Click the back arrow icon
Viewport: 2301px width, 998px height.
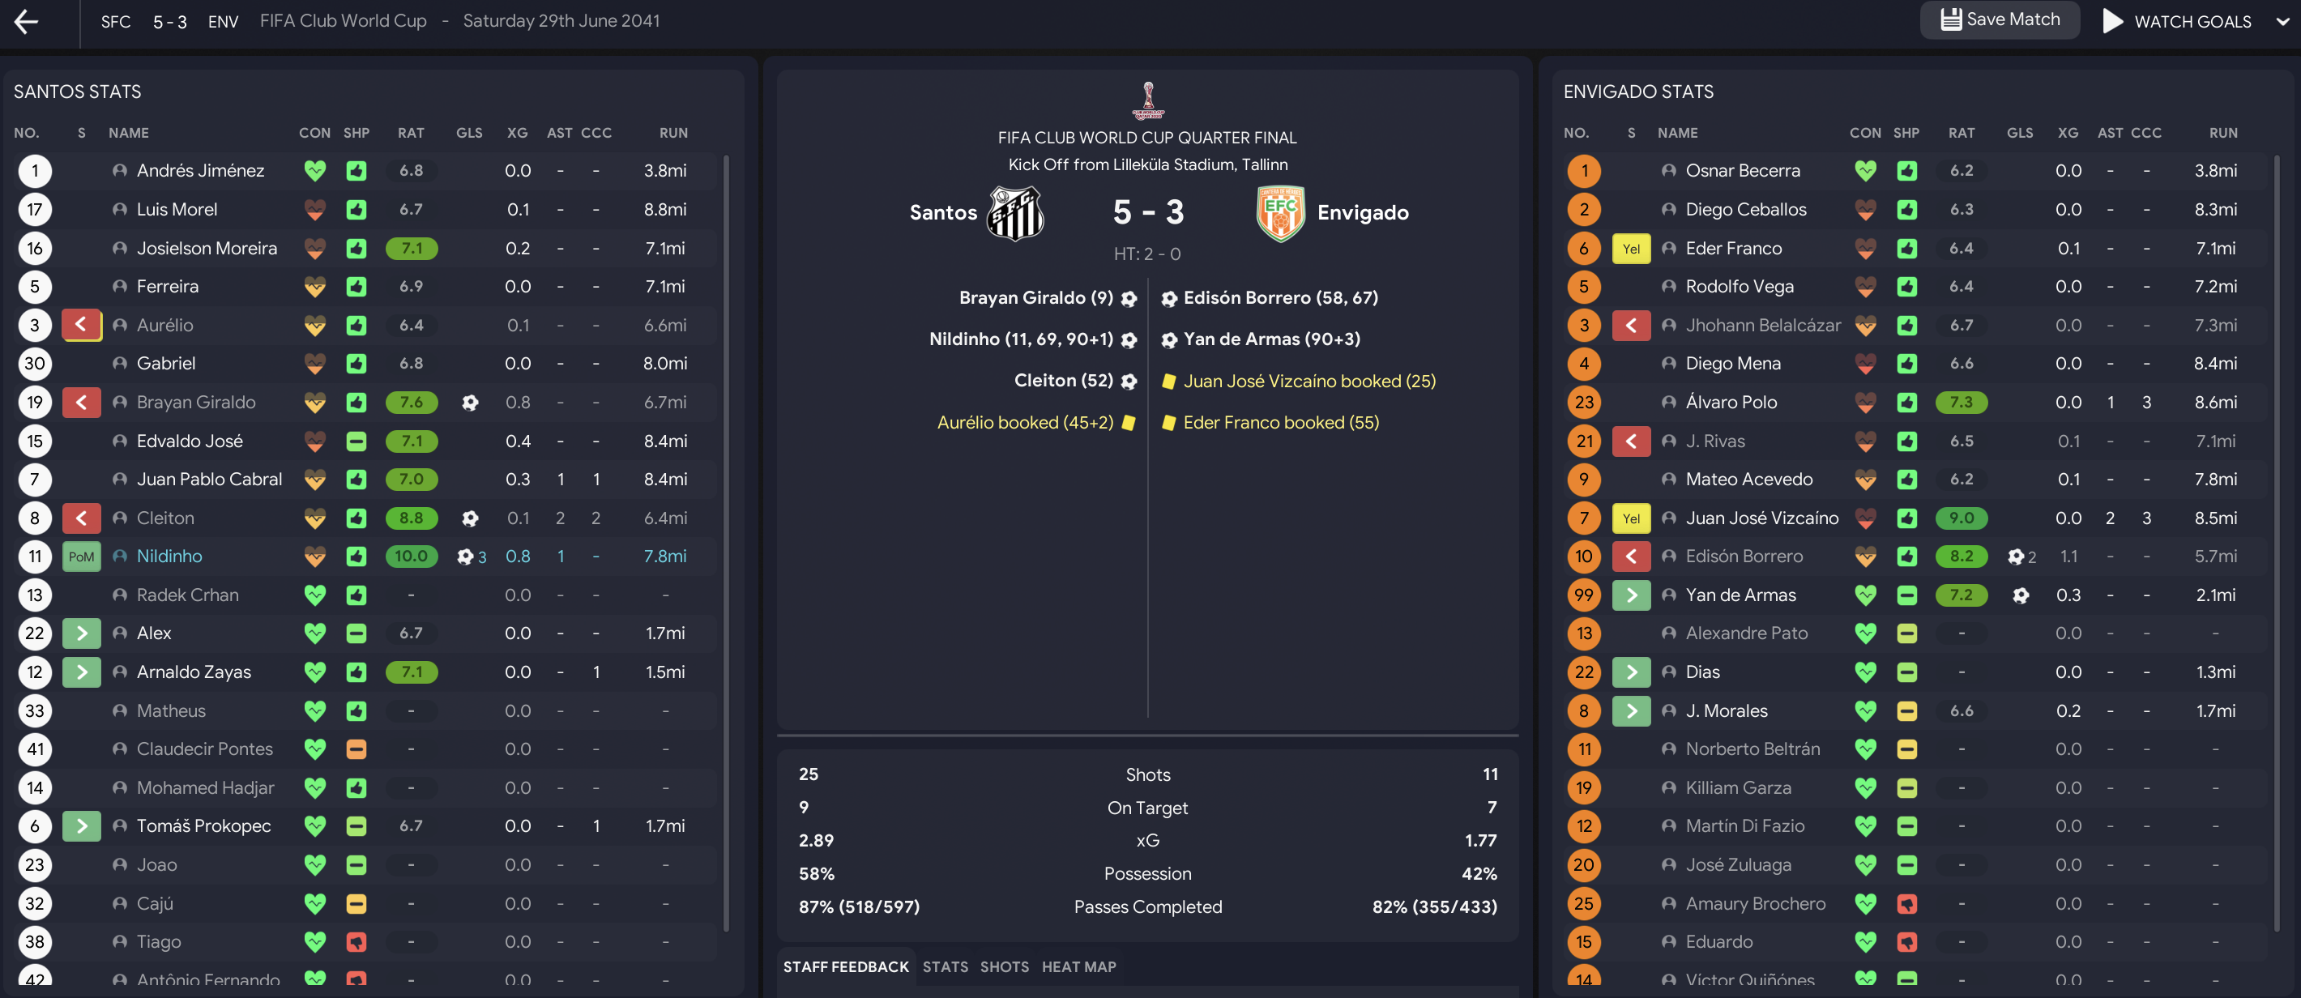pos(27,21)
